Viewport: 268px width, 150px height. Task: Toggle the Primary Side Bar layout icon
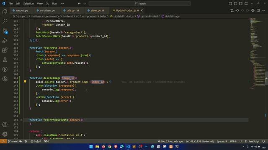230,4
